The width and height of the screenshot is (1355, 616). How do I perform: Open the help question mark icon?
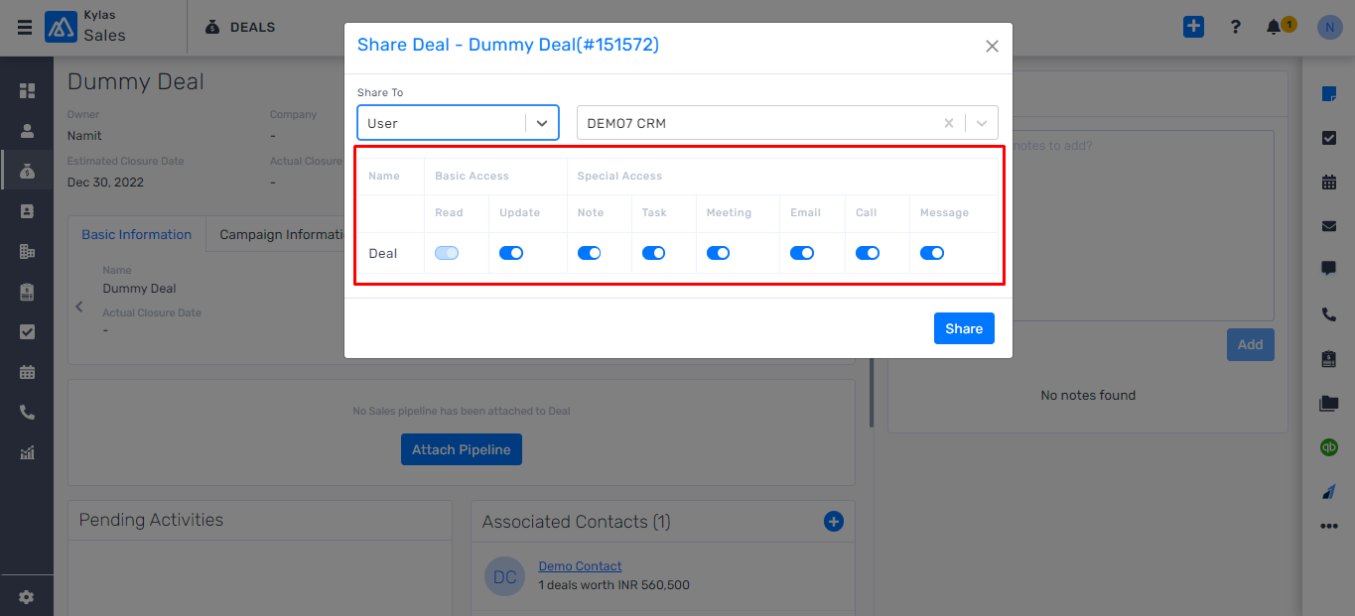(x=1235, y=27)
